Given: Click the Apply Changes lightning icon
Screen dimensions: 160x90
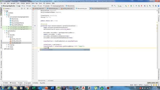Looking at the screenshot, I should tap(128, 6).
